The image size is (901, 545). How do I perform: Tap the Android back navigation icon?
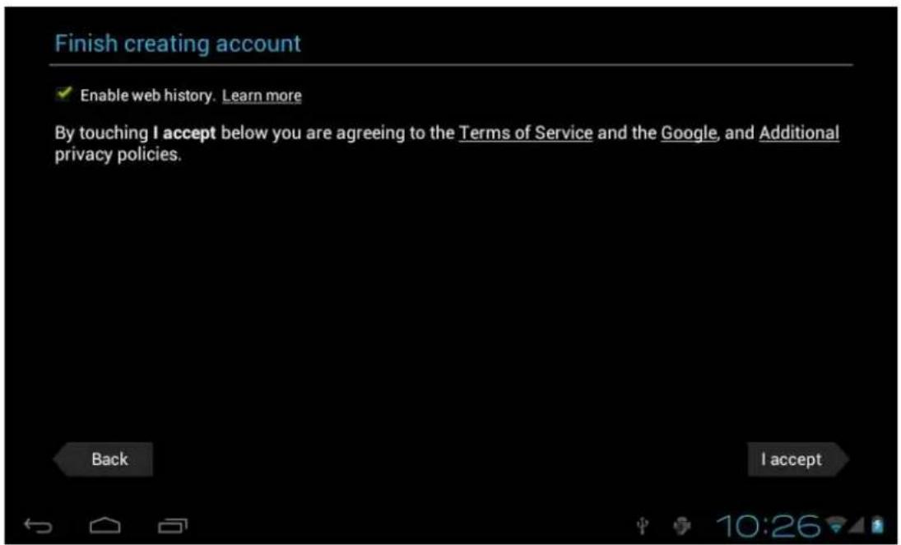tap(36, 524)
